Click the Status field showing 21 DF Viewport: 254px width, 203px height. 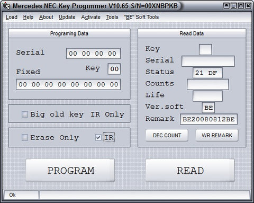pyautogui.click(x=207, y=73)
